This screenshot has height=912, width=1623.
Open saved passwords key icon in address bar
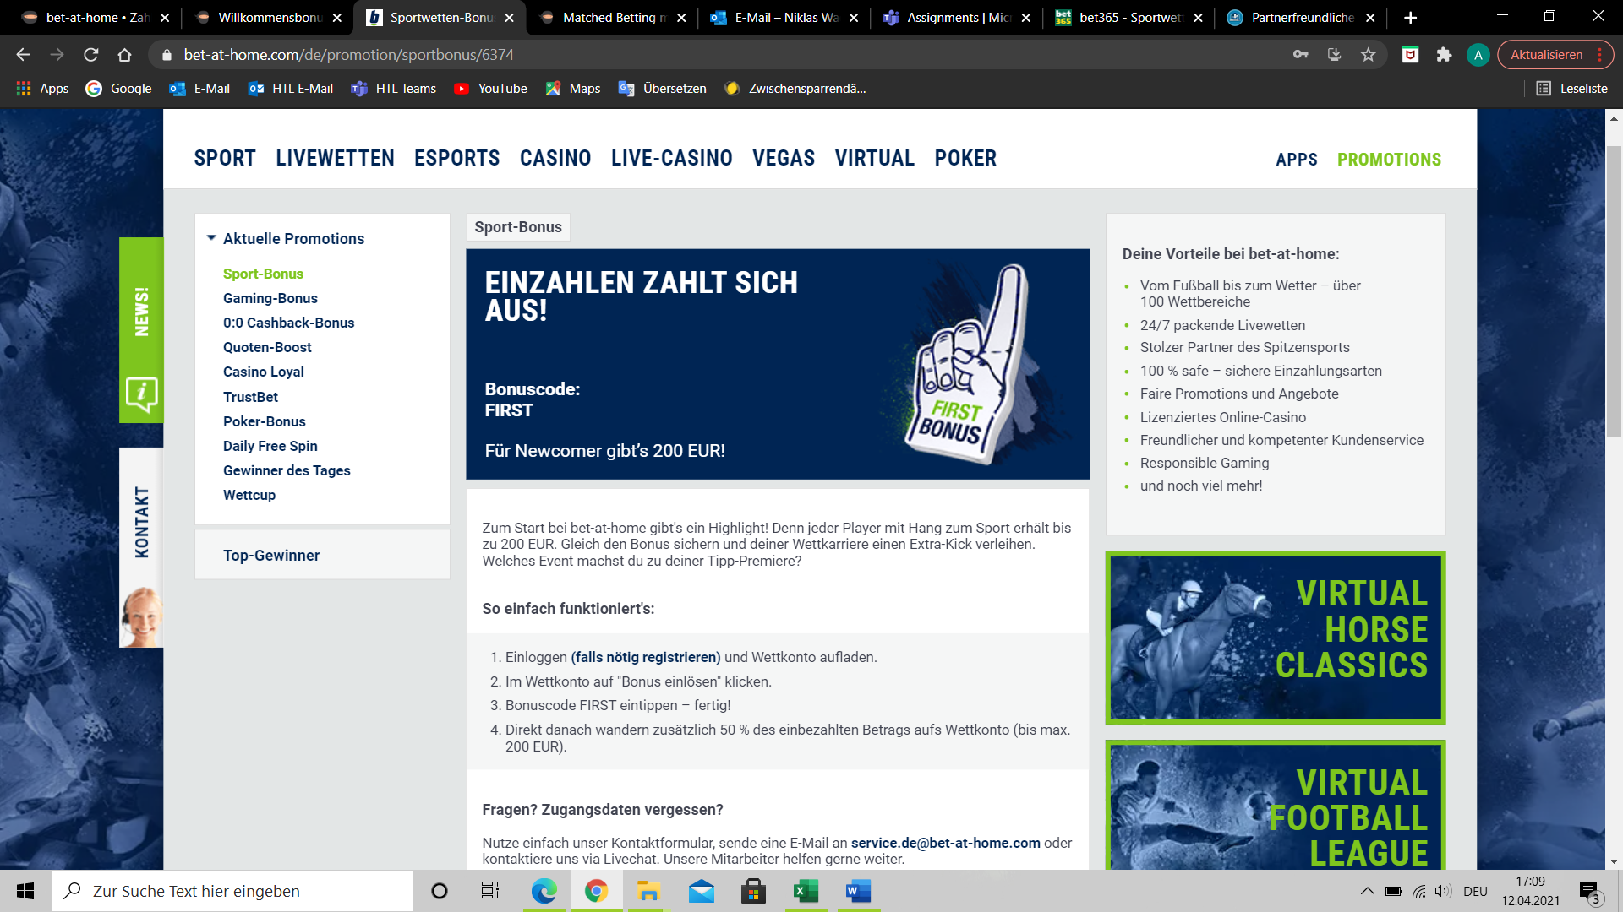pos(1300,55)
